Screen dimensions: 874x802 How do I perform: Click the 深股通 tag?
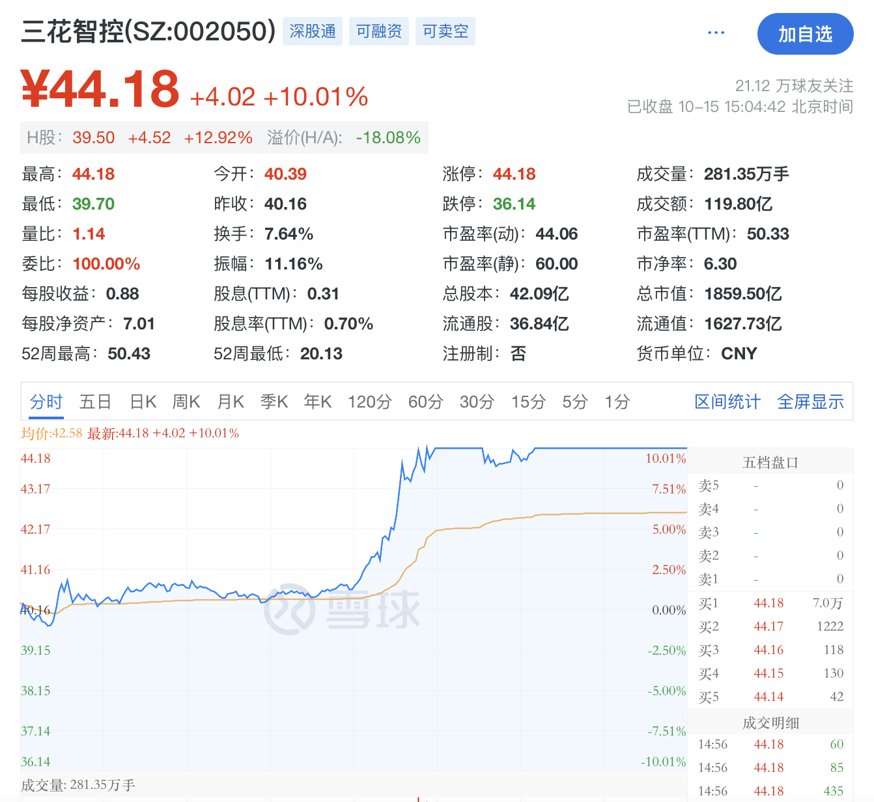[313, 31]
